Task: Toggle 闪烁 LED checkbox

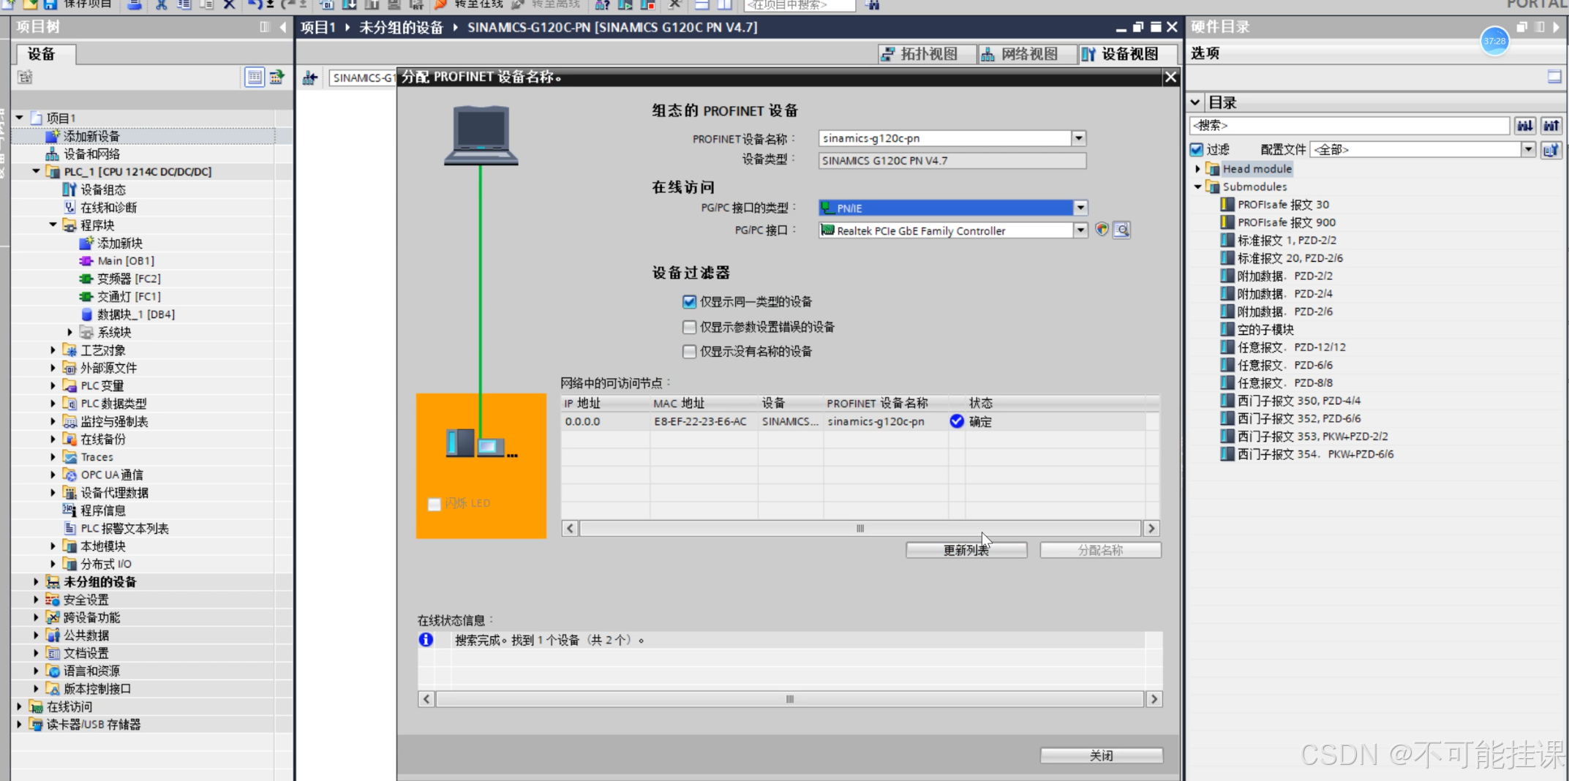Action: (434, 504)
